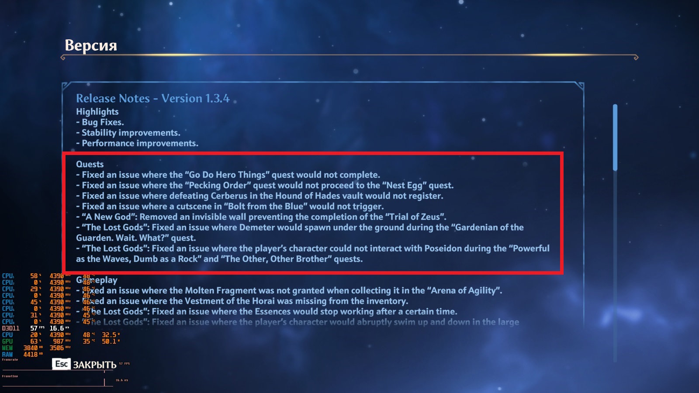This screenshot has height=393, width=699.
Task: Click the panel's top-right corner ornament
Action: click(579, 86)
